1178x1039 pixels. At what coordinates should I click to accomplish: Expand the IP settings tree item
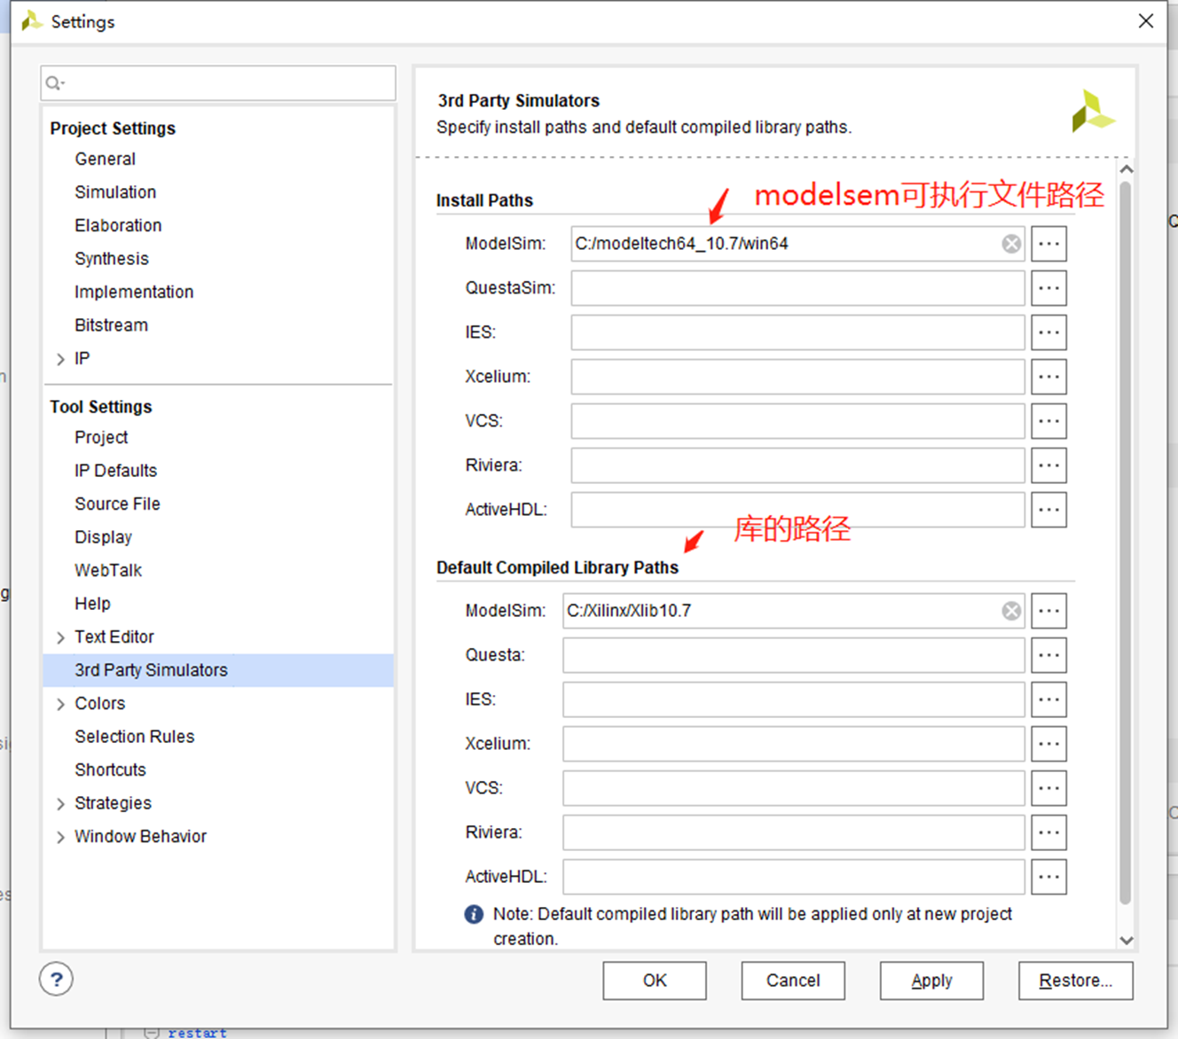click(59, 358)
